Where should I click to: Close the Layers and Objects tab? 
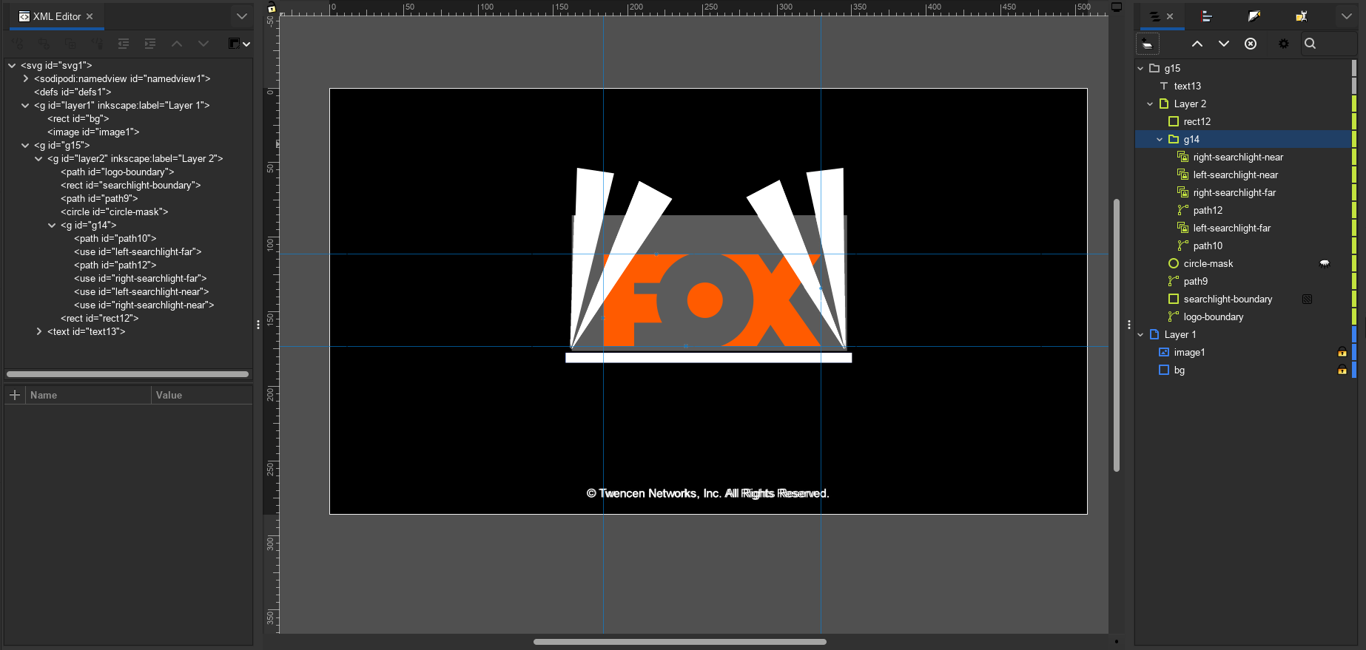1170,16
